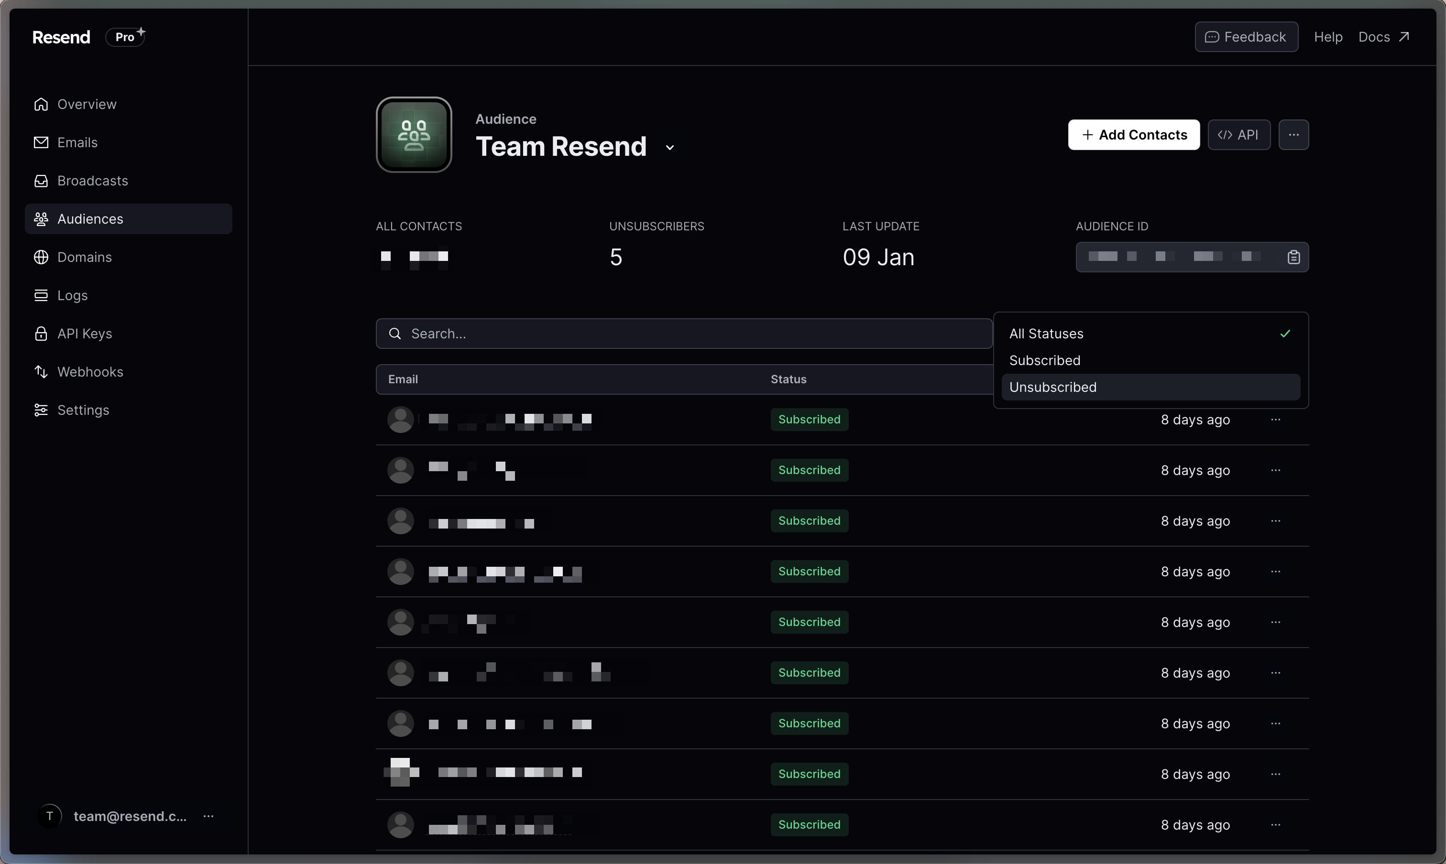Image resolution: width=1446 pixels, height=864 pixels.
Task: Open actions menu for second contact row
Action: [x=1275, y=470]
